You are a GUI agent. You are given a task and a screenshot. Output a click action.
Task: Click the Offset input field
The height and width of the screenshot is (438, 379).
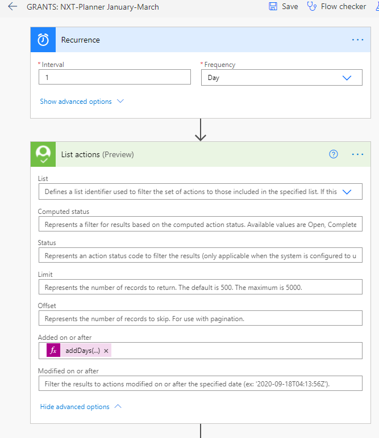click(200, 318)
